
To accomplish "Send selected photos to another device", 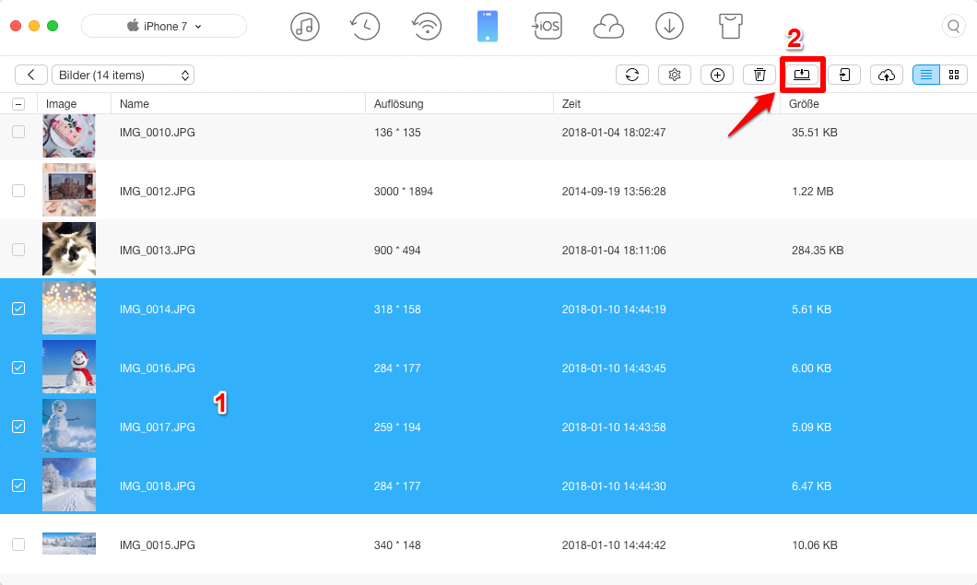I will (844, 75).
